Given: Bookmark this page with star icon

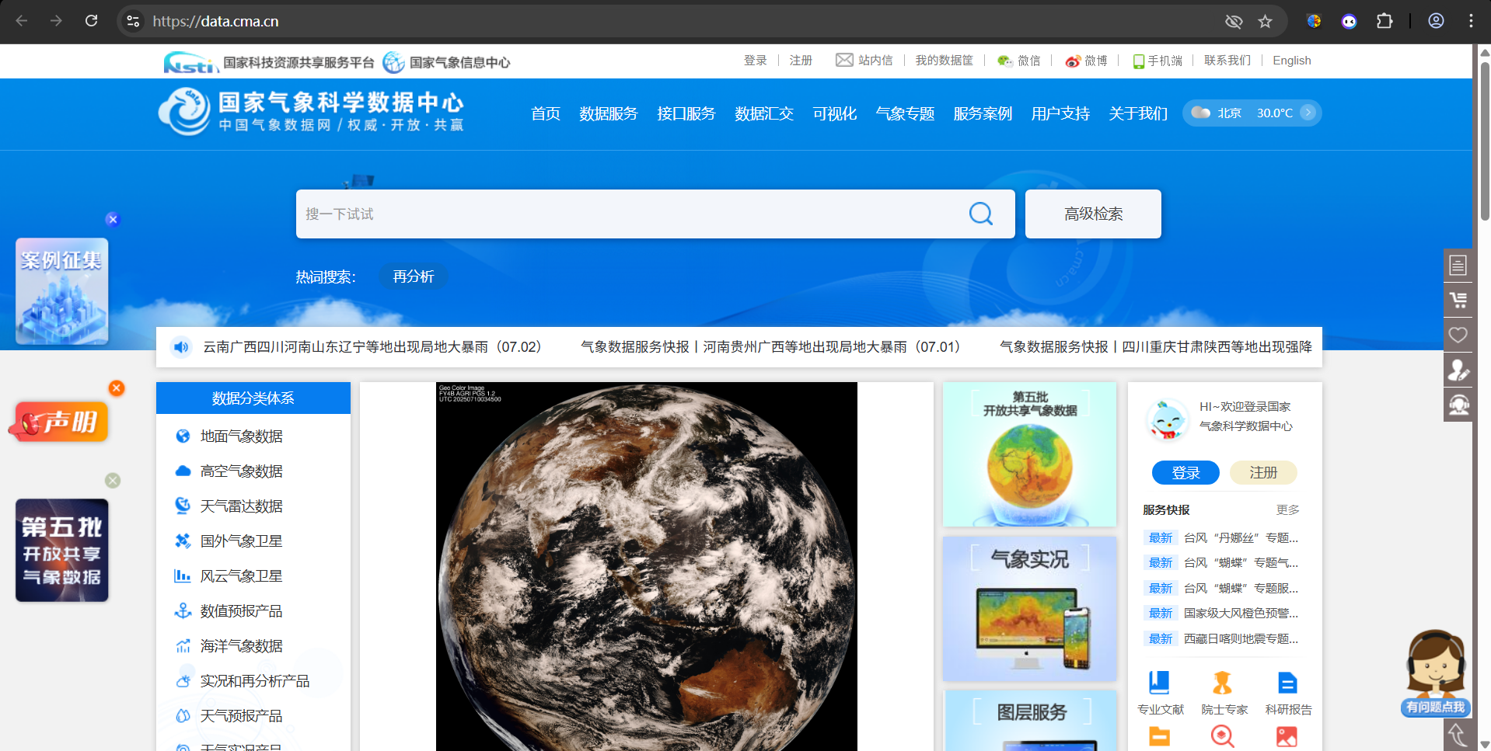Looking at the screenshot, I should [x=1265, y=21].
